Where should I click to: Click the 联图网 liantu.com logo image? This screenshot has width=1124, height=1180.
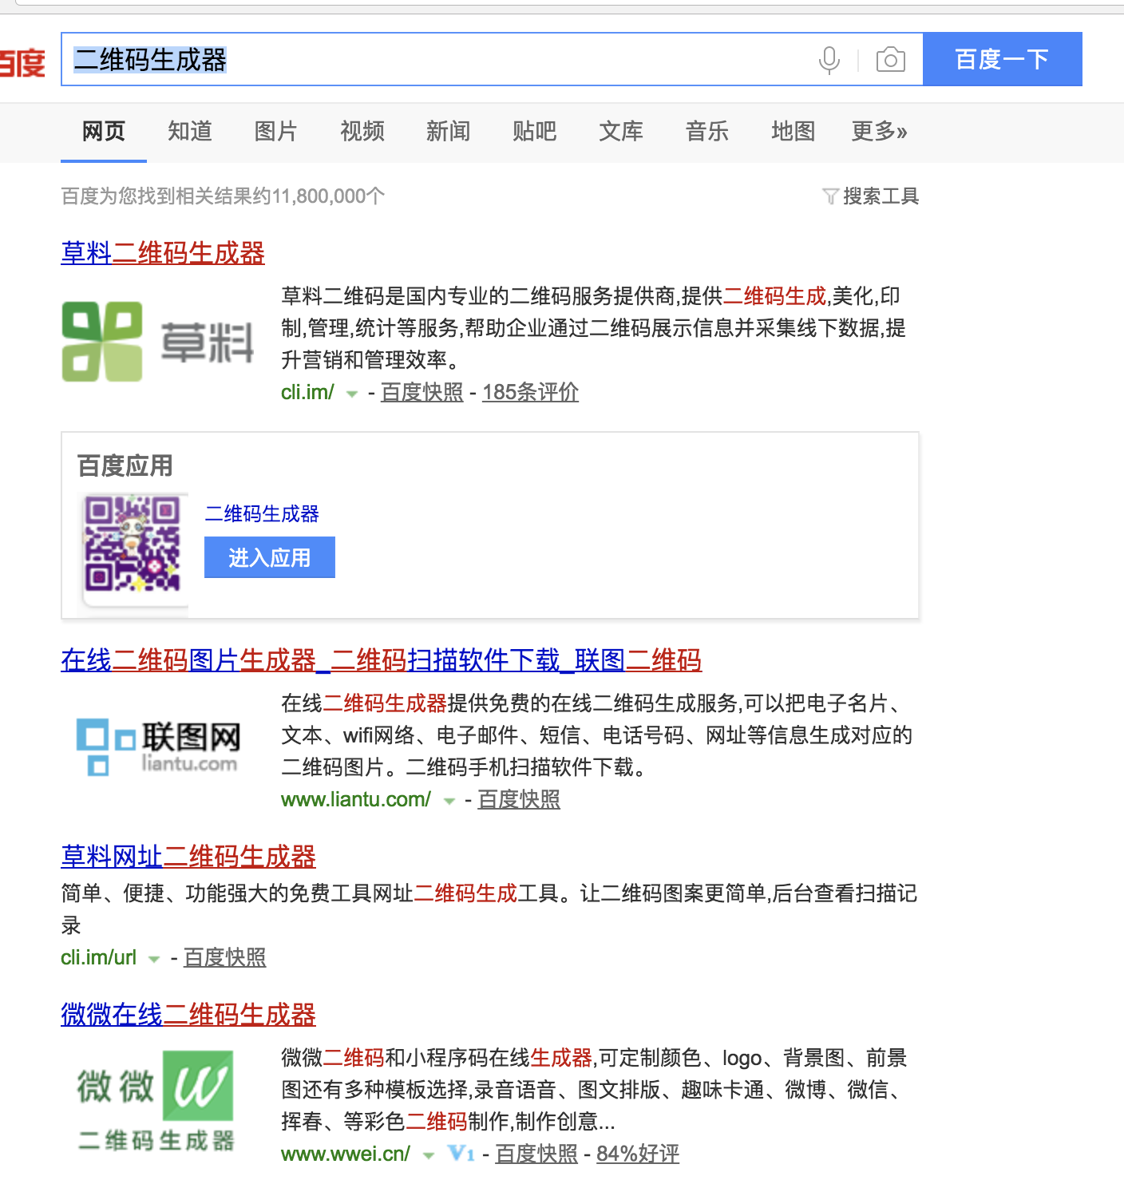158,747
